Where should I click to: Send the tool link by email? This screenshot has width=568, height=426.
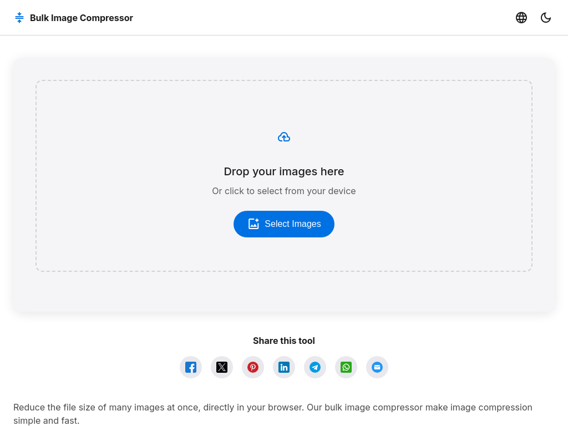click(377, 367)
